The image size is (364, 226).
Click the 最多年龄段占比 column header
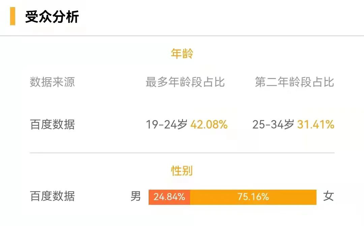coord(185,82)
